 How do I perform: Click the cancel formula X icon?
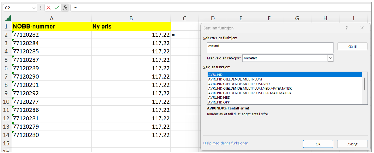49,8
